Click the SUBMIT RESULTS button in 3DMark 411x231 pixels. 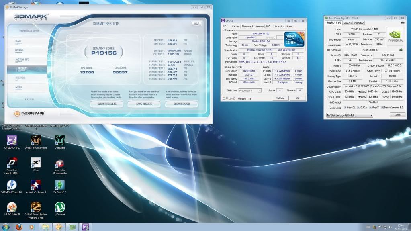[107, 104]
